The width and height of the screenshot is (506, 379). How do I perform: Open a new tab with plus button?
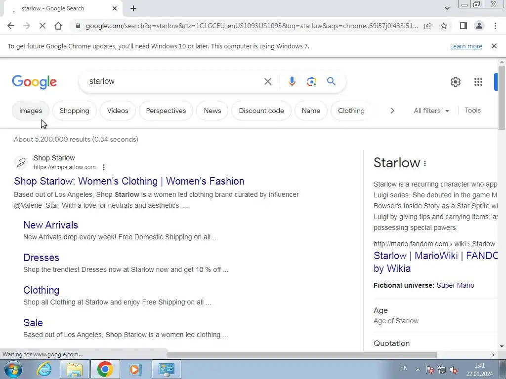coord(133,9)
